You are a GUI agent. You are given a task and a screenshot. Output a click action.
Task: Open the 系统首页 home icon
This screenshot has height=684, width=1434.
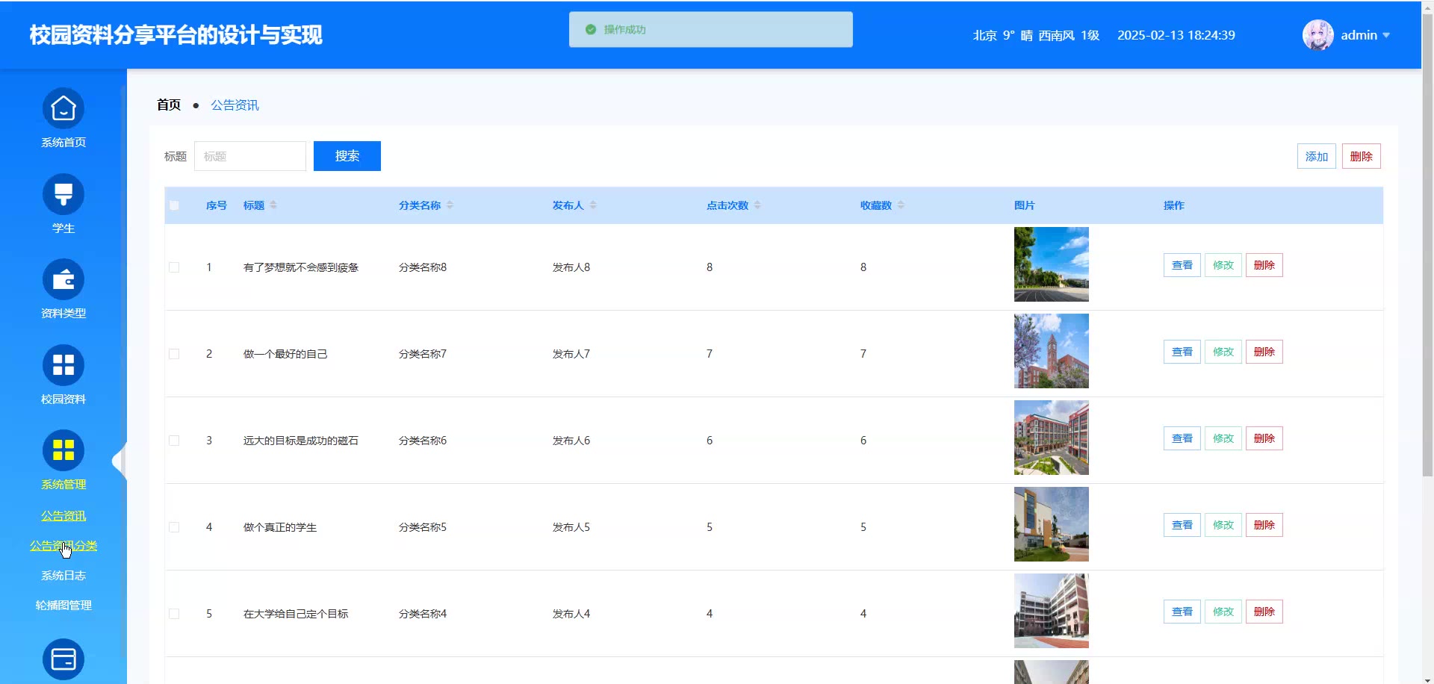click(x=63, y=109)
